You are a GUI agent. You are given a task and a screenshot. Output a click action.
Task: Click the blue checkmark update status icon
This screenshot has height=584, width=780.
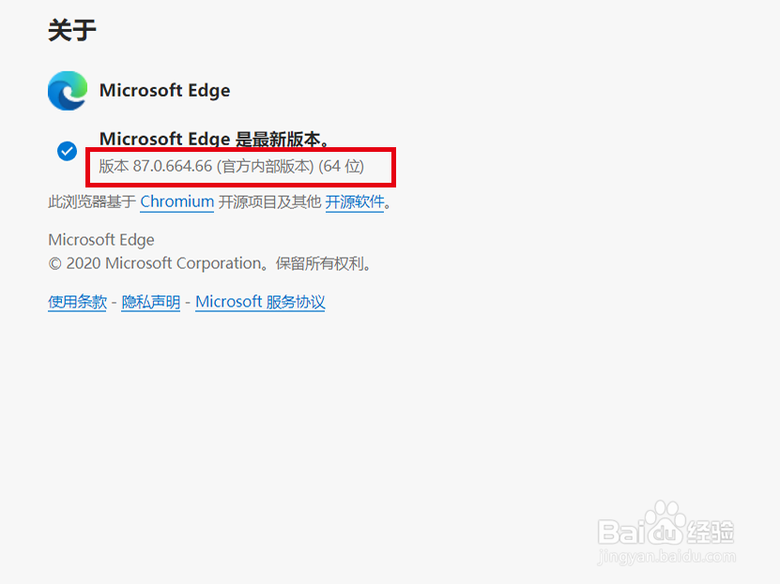click(x=68, y=151)
